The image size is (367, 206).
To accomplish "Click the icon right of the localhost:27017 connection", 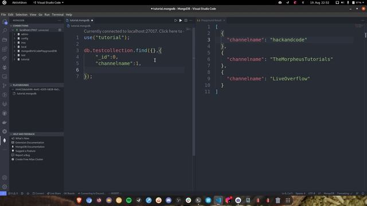I will coord(60,30).
